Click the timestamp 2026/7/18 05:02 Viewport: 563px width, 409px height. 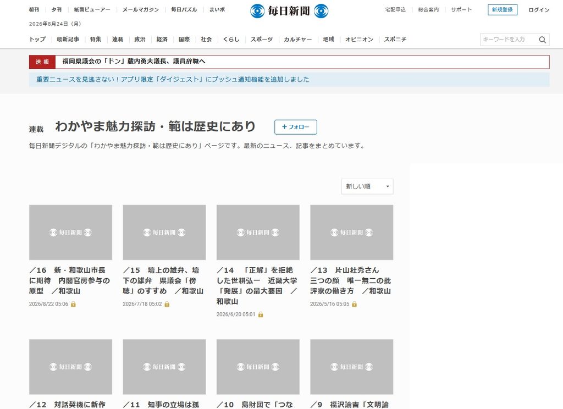pyautogui.click(x=142, y=304)
